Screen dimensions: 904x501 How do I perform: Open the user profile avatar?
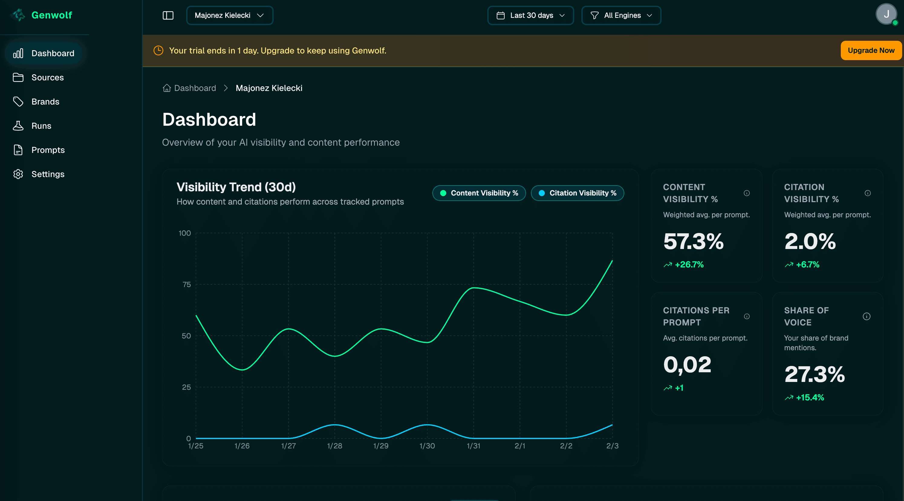[x=887, y=14]
